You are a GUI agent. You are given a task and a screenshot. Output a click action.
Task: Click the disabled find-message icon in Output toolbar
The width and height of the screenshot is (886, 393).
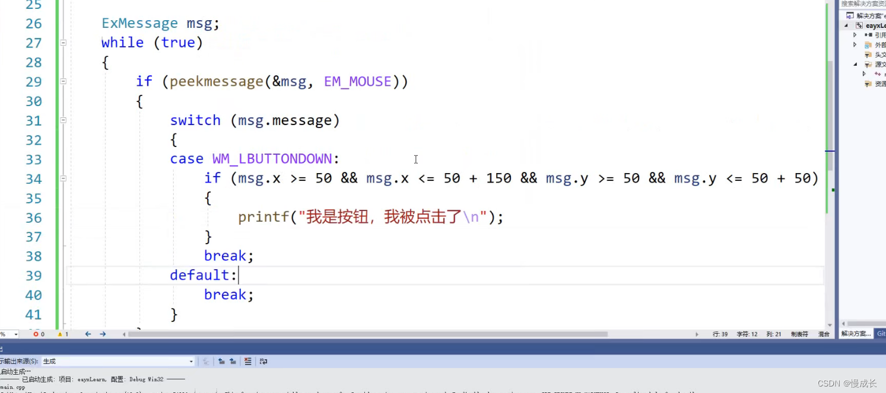click(x=206, y=361)
